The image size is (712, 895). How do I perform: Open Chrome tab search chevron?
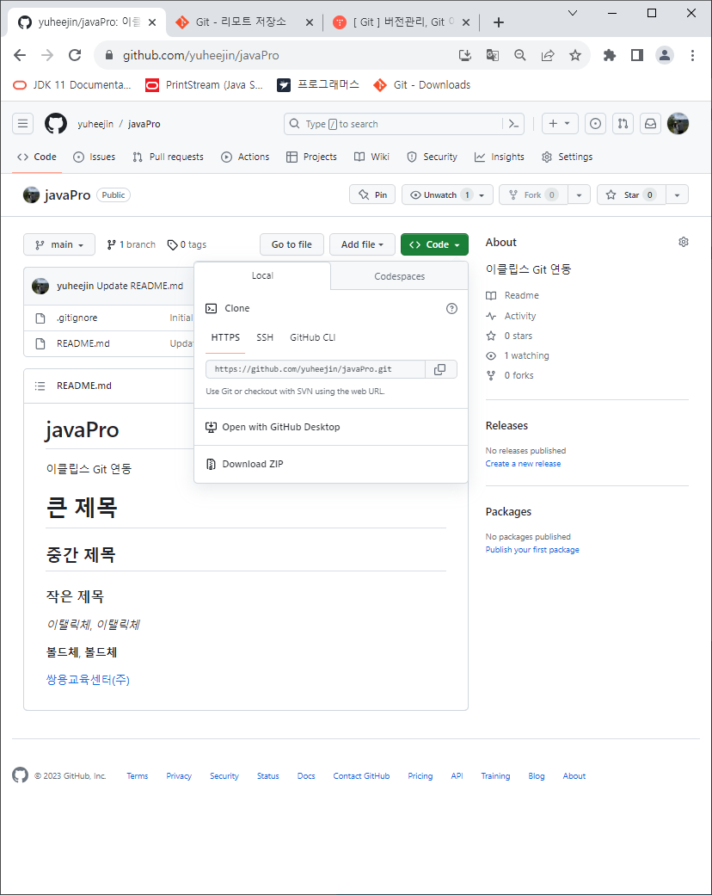[573, 13]
